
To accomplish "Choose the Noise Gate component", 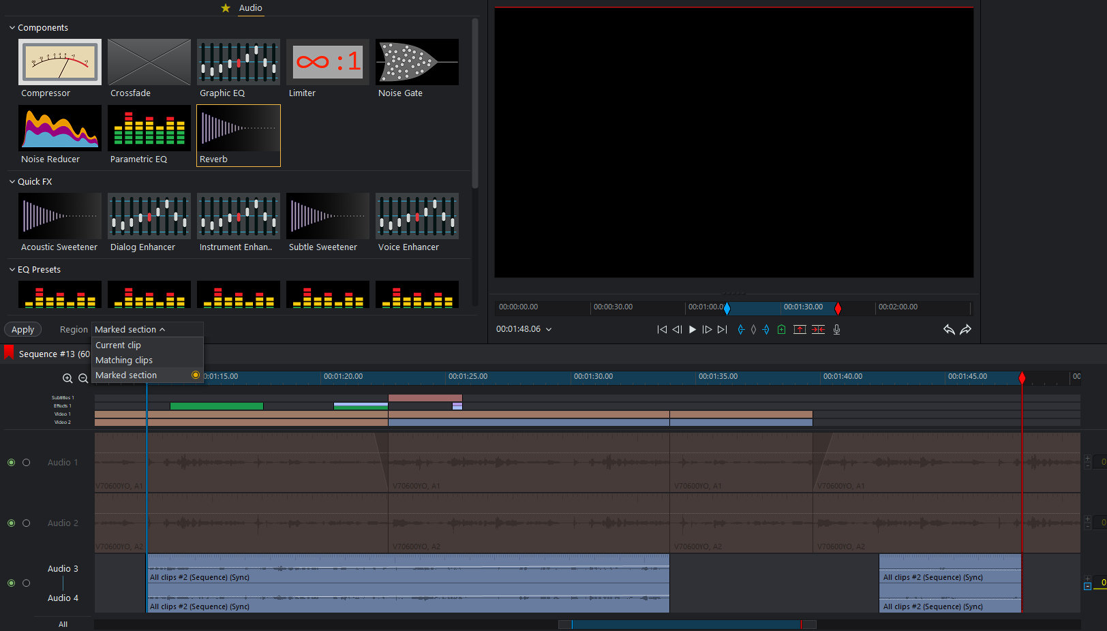I will 417,69.
